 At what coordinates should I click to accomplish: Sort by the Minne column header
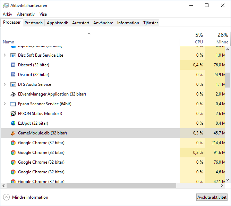217,39
